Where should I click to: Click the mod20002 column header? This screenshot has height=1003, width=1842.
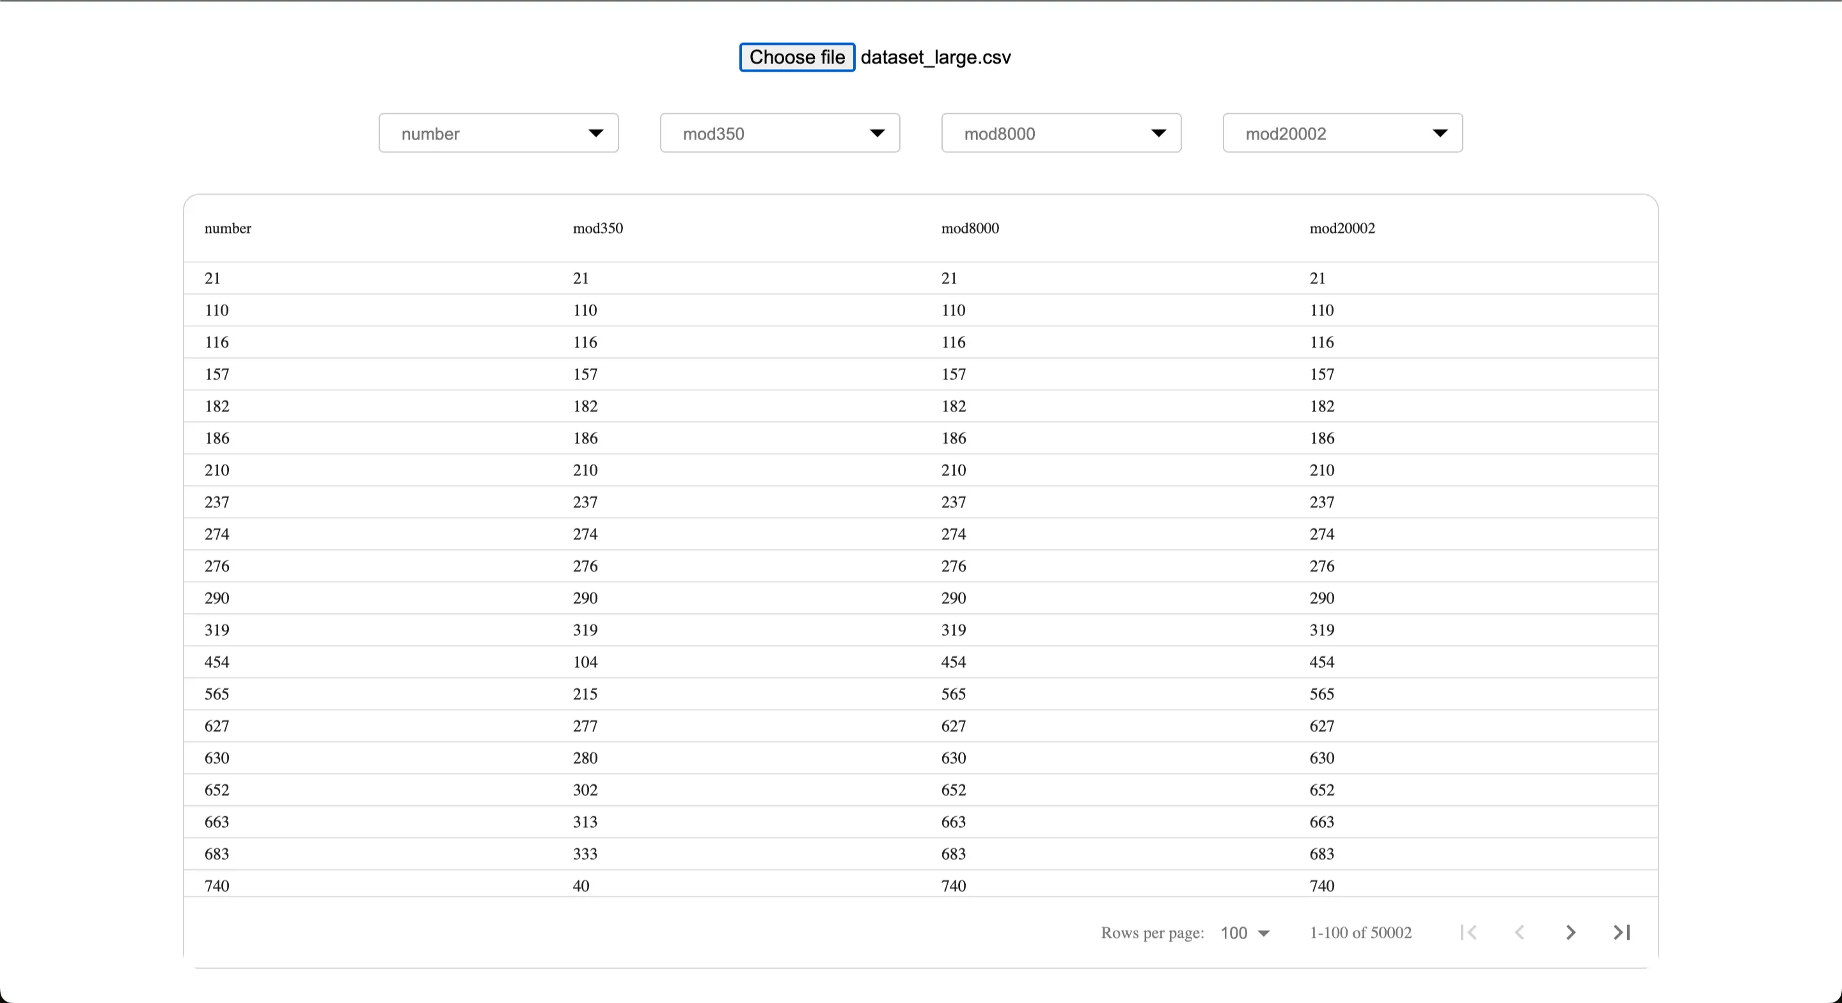[1342, 228]
